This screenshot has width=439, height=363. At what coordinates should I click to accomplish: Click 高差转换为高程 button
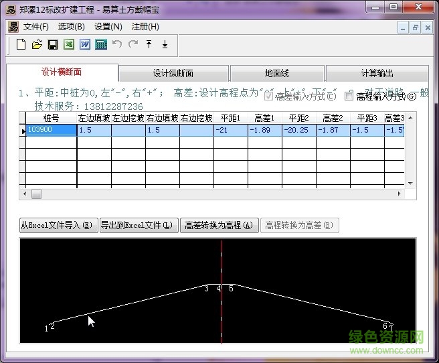coord(219,226)
